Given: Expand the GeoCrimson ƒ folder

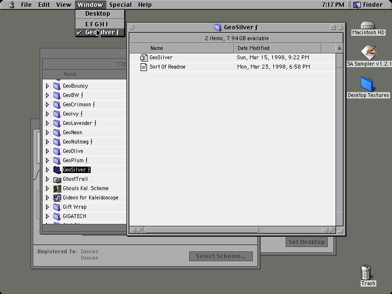Looking at the screenshot, I should point(47,104).
